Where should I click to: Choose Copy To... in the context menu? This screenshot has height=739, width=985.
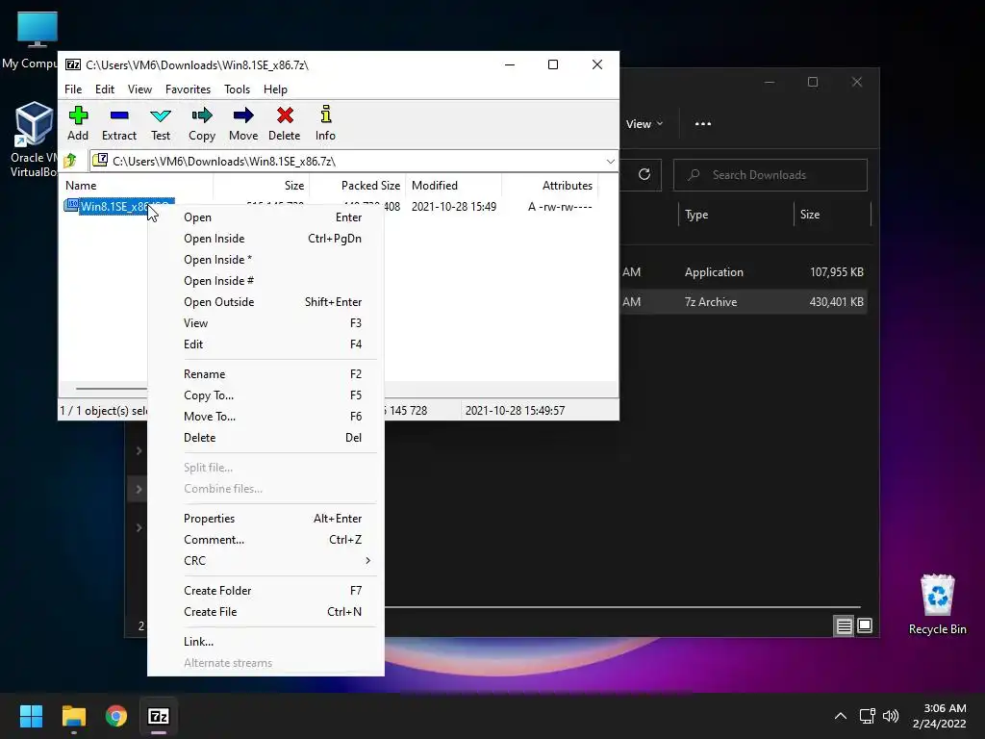[266, 395]
